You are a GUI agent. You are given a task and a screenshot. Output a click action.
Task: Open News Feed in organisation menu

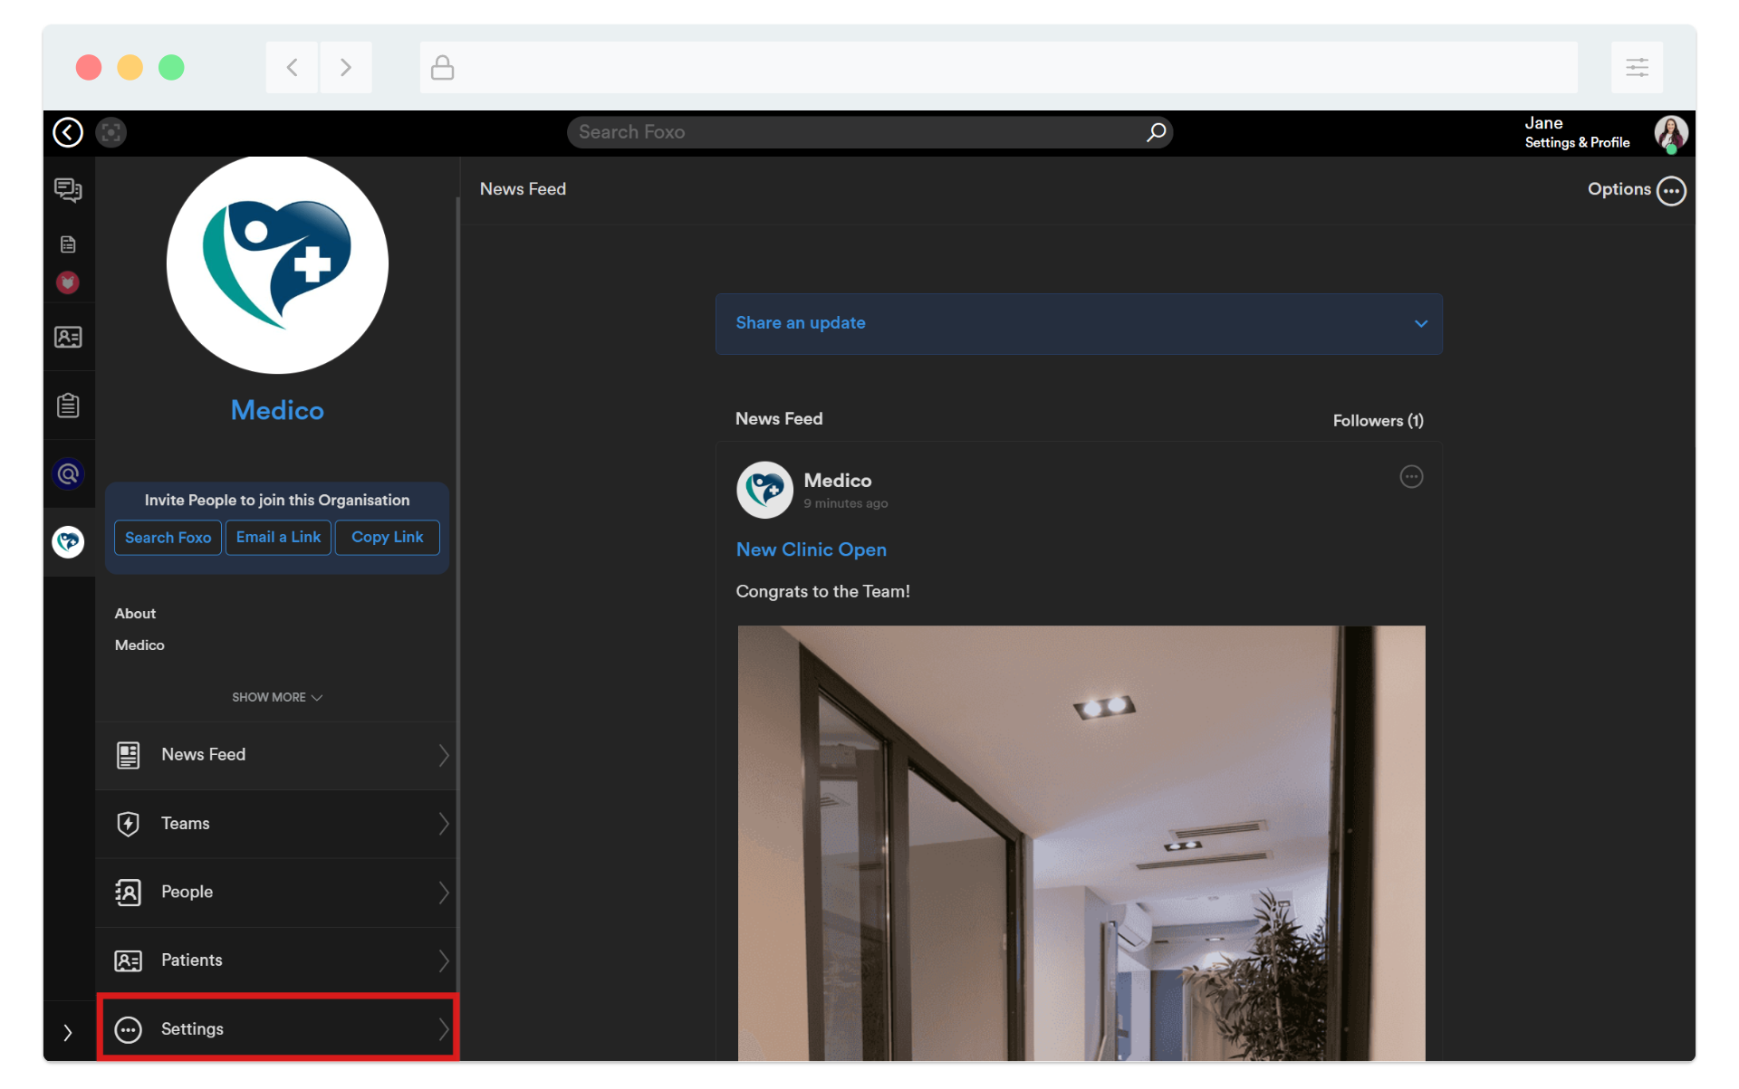click(x=277, y=756)
